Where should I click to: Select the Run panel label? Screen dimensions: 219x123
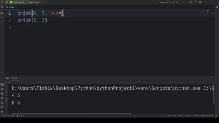point(8,78)
